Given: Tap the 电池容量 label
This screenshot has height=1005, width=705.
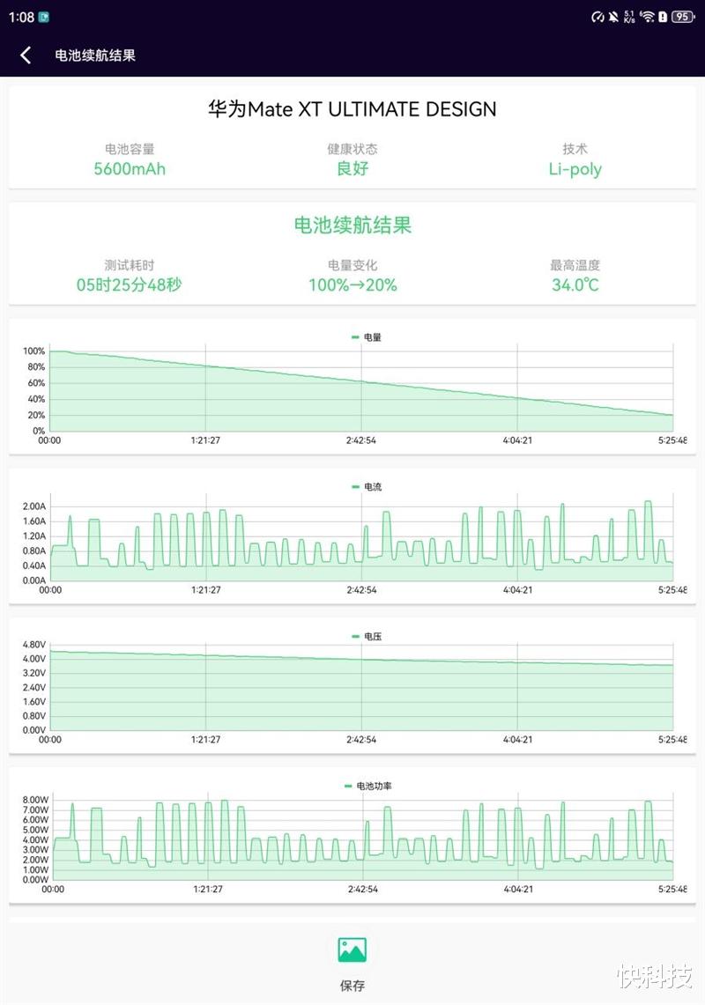Looking at the screenshot, I should 130,149.
